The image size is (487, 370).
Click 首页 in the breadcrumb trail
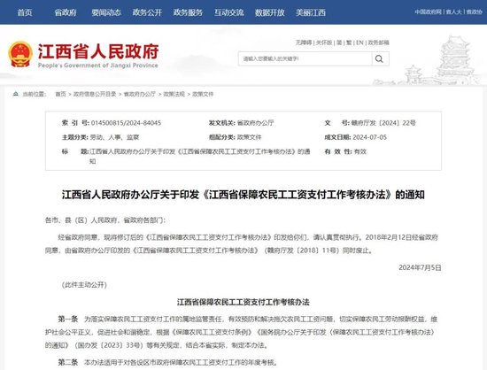tap(60, 94)
